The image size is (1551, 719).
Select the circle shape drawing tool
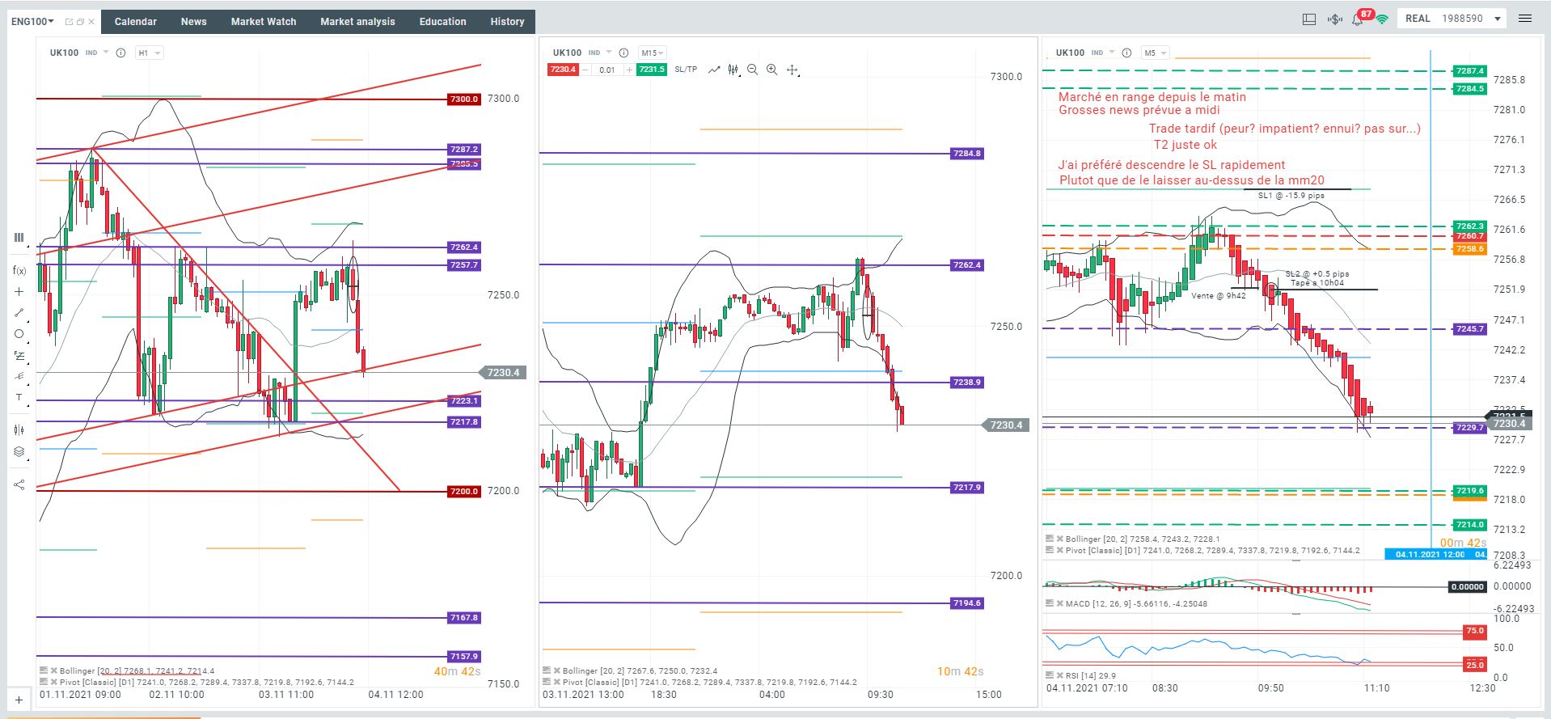point(19,334)
